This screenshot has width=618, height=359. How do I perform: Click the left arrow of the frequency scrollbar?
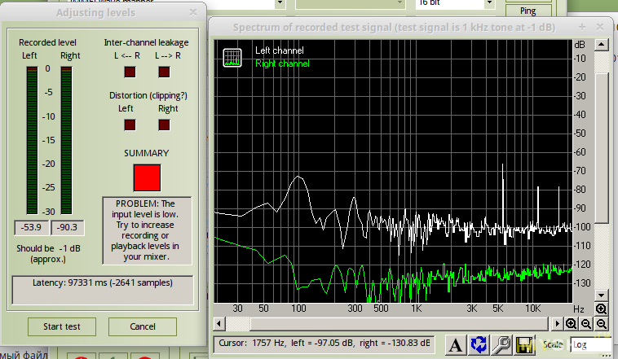[219, 324]
